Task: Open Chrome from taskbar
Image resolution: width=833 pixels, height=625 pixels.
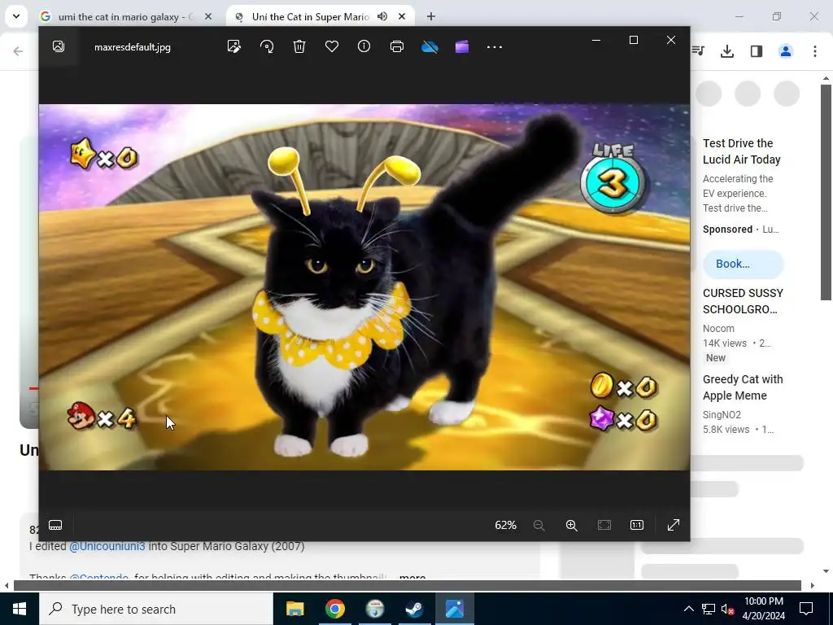Action: (334, 609)
